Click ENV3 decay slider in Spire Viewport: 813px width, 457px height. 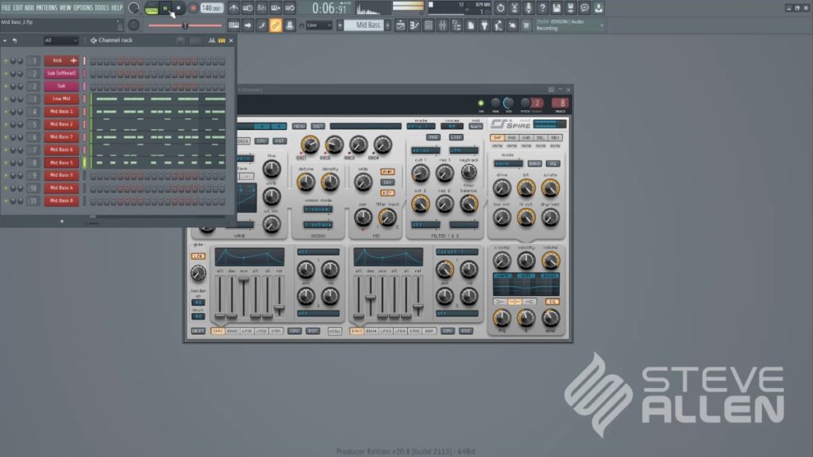pyautogui.click(x=370, y=297)
